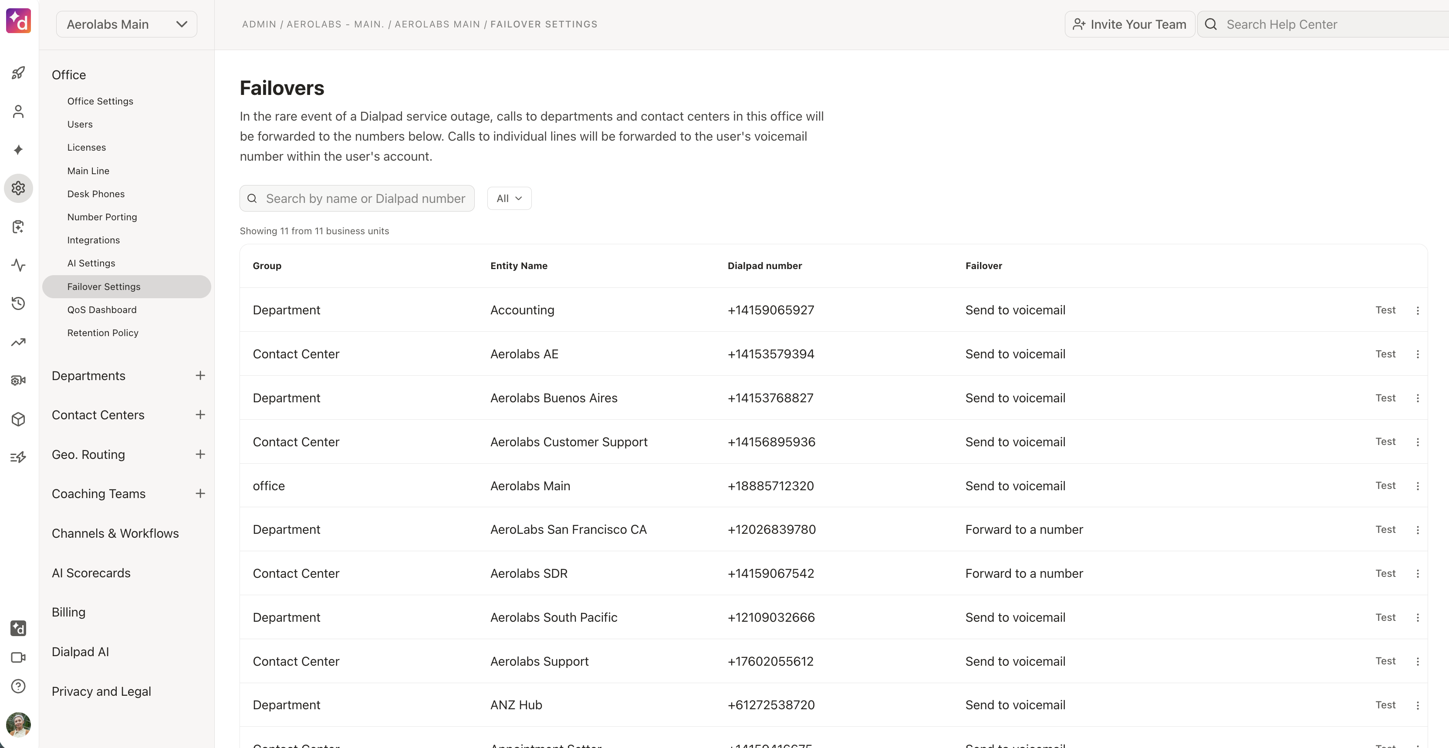Open the rocket launch icon in sidebar
The image size is (1449, 748).
click(x=19, y=73)
